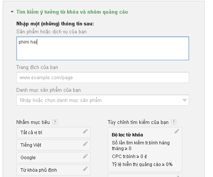Select the 'Tất cả vị trí' targeting box
This screenshot has height=177, width=213.
pos(54,133)
